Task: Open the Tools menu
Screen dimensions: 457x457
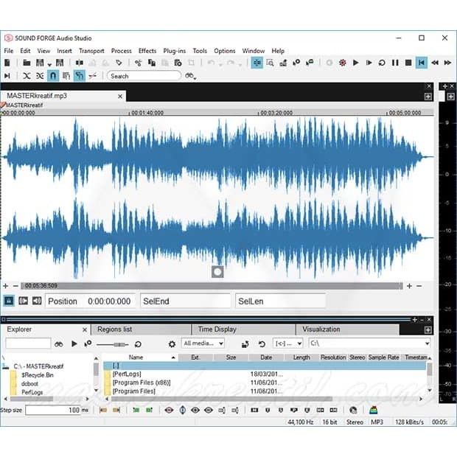Action: [200, 51]
